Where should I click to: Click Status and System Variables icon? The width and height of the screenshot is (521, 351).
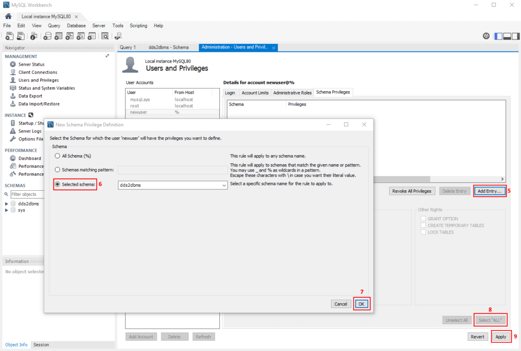click(13, 88)
